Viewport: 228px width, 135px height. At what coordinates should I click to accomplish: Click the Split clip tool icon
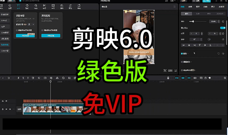tap(18, 78)
